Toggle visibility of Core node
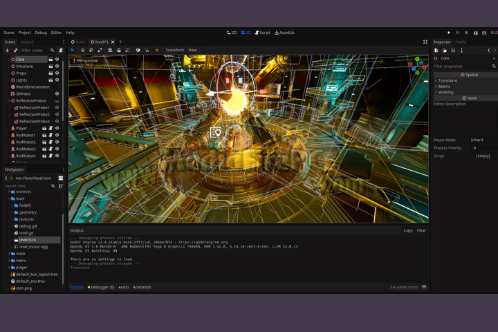Image resolution: width=498 pixels, height=332 pixels. 57,59
